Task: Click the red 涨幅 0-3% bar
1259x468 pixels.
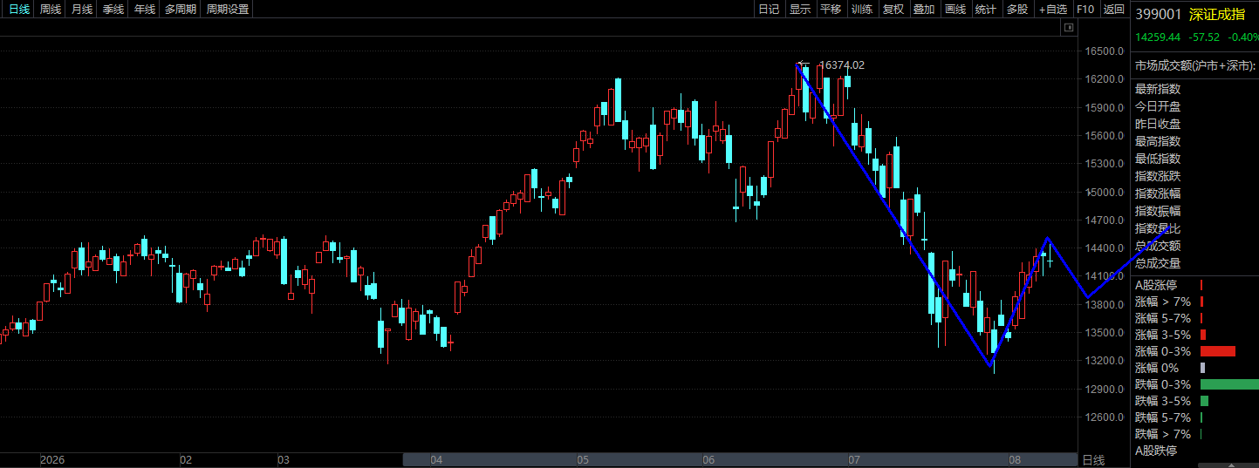Action: [x=1218, y=351]
